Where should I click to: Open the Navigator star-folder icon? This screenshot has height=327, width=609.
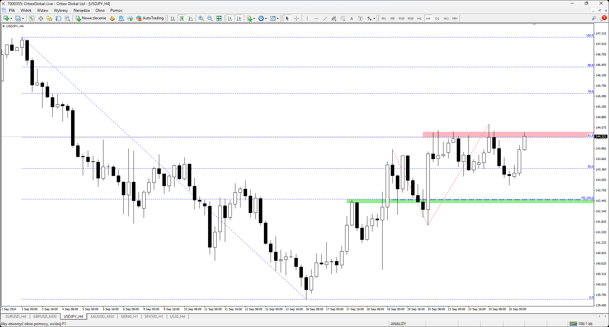[49, 18]
